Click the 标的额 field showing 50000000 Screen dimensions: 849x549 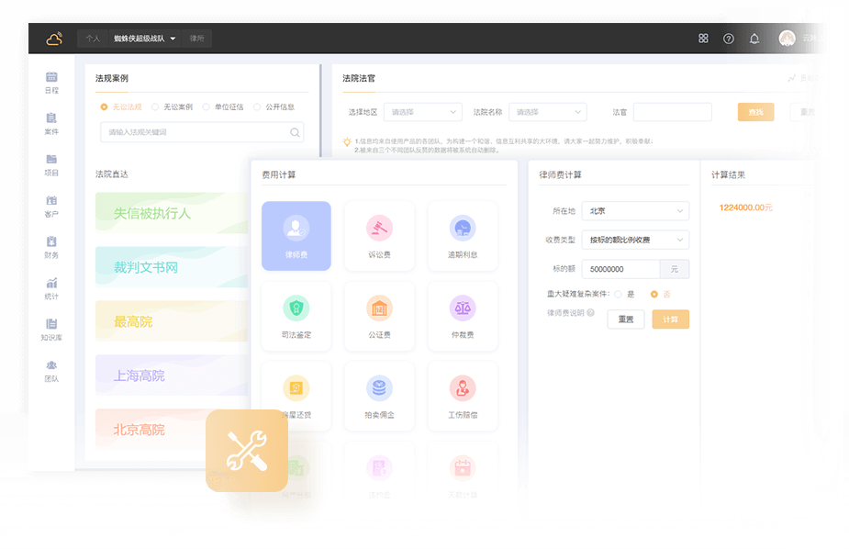click(x=620, y=269)
